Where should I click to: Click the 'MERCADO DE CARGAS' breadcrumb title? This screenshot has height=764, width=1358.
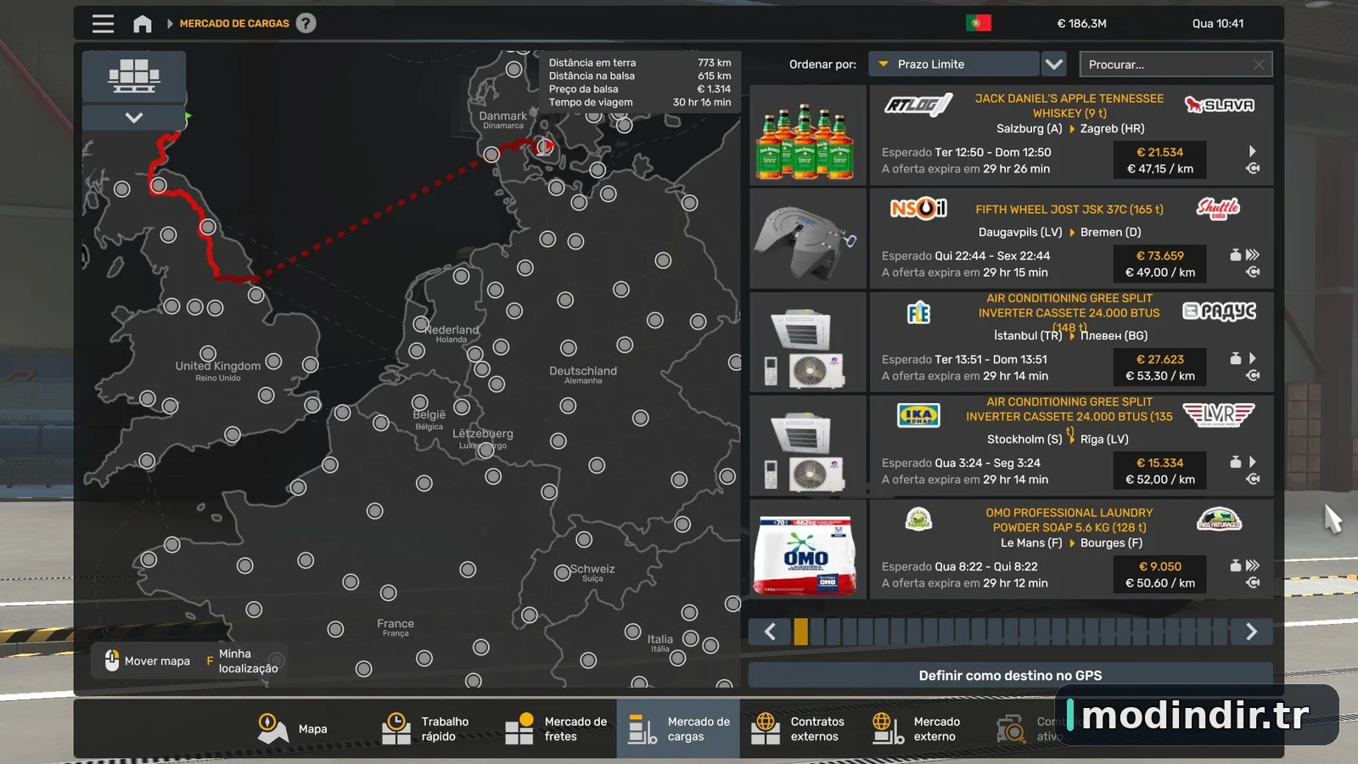point(234,24)
